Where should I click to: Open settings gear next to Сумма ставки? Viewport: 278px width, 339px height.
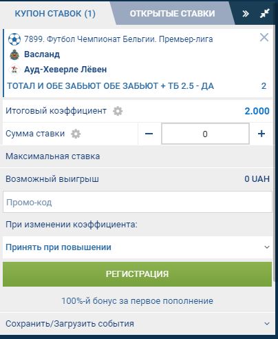[76, 134]
